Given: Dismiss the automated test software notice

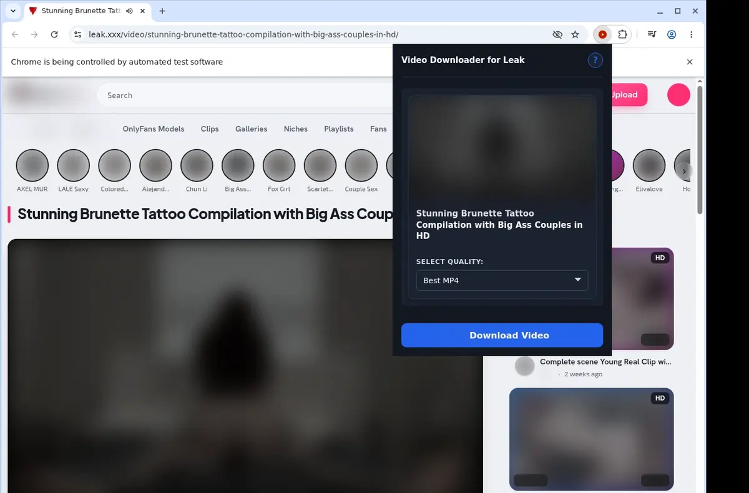Looking at the screenshot, I should point(690,62).
